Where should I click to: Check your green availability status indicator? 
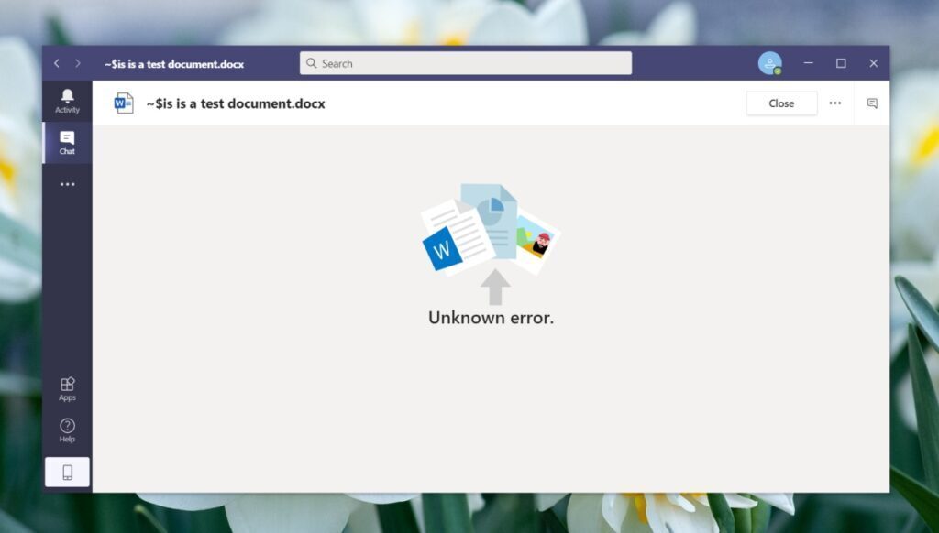(779, 71)
